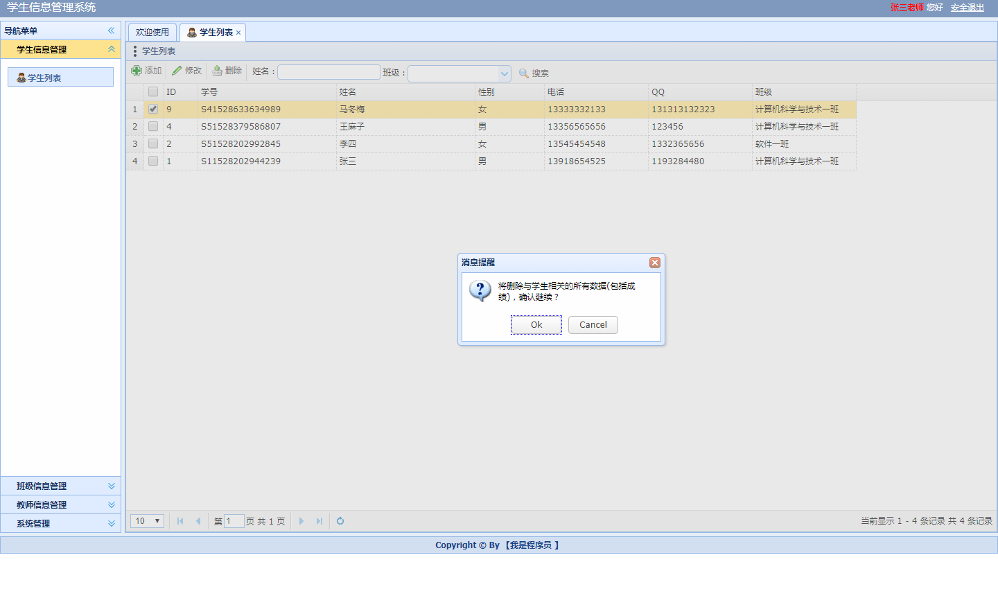The image size is (998, 616).
Task: Collapse the 学生信息管理 accordion section
Action: [111, 49]
